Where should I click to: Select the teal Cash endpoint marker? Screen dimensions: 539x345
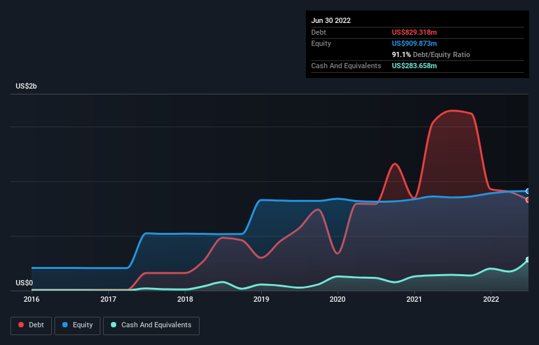click(528, 260)
